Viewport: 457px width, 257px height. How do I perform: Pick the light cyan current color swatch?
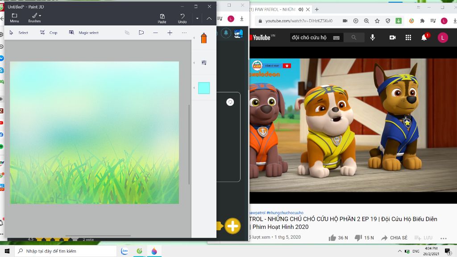tap(204, 88)
